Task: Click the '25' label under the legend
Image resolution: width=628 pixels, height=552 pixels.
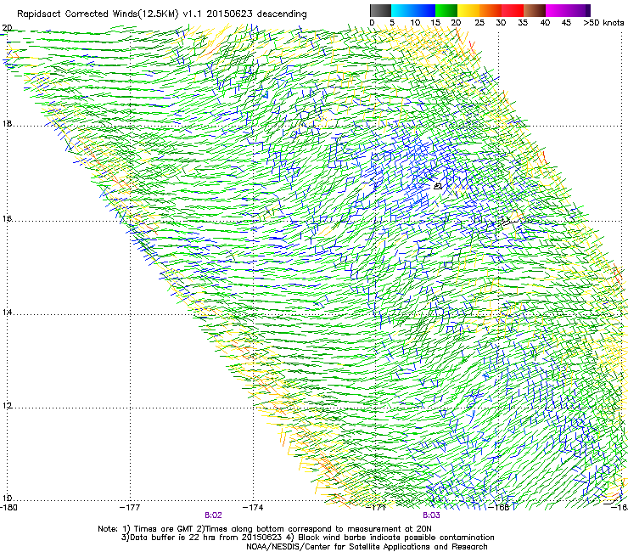Action: click(x=479, y=23)
